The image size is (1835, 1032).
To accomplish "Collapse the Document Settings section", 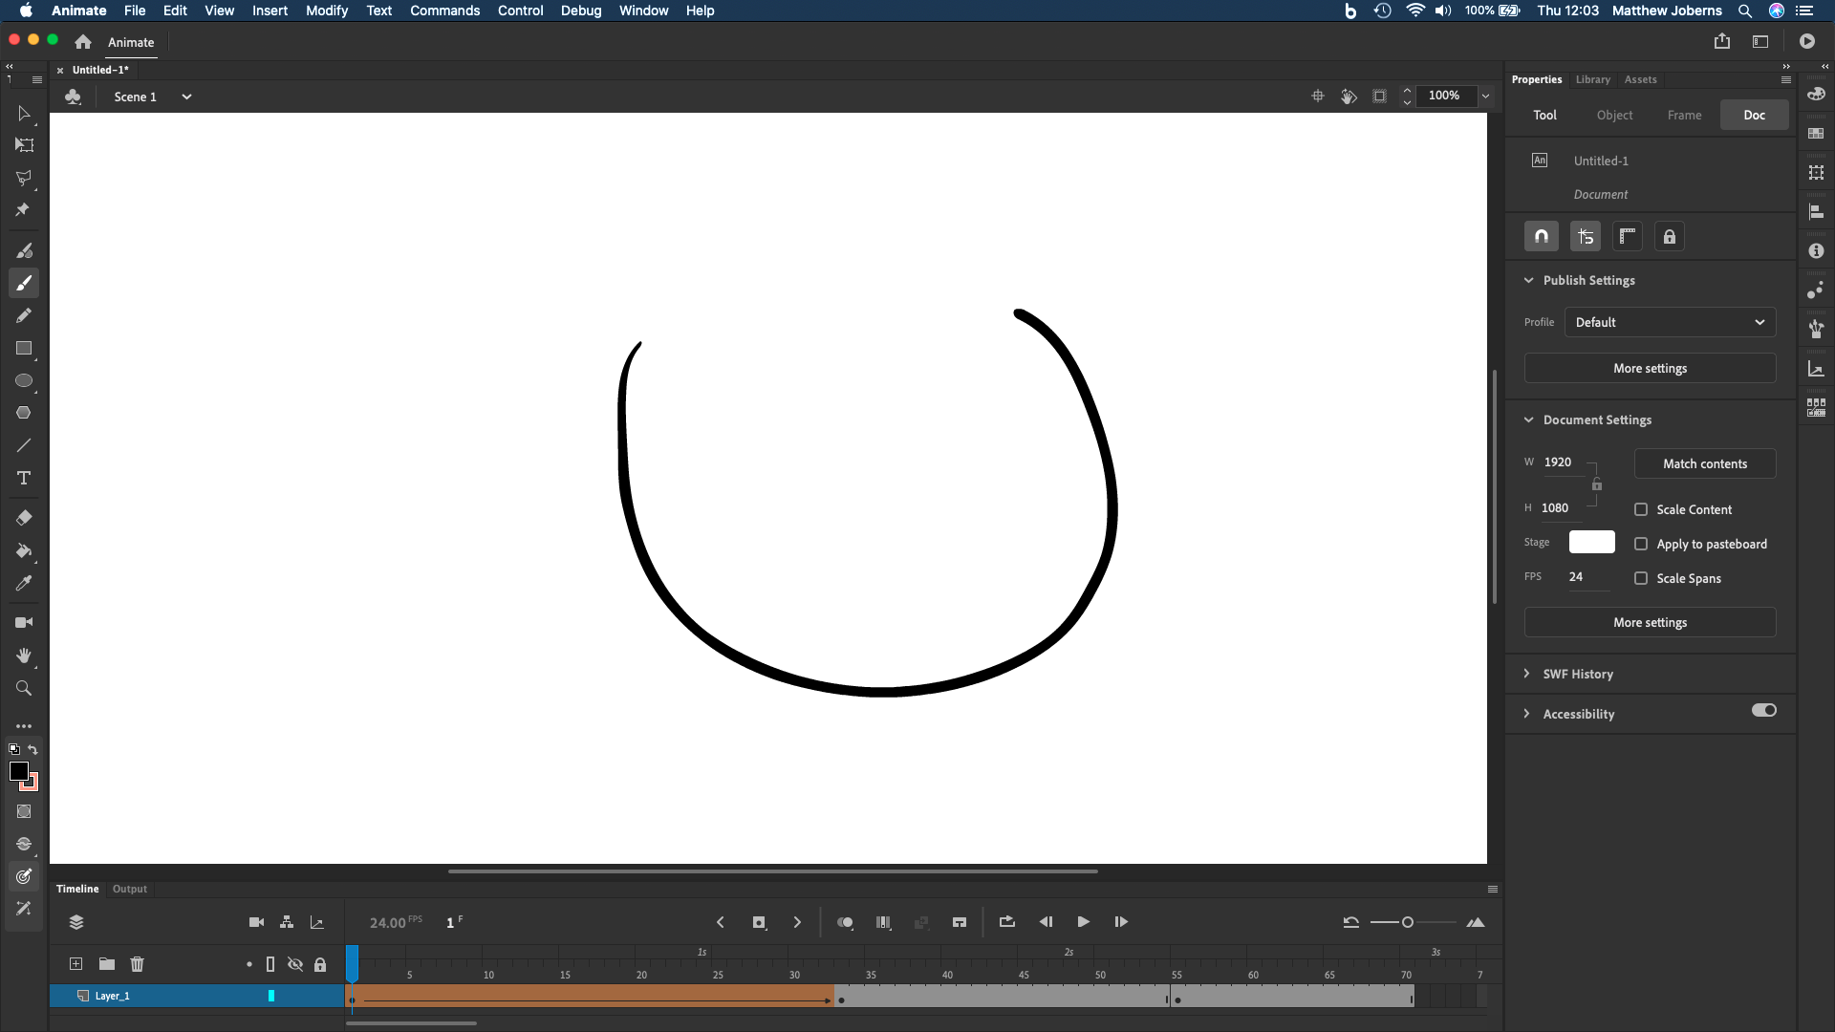I will tap(1529, 419).
